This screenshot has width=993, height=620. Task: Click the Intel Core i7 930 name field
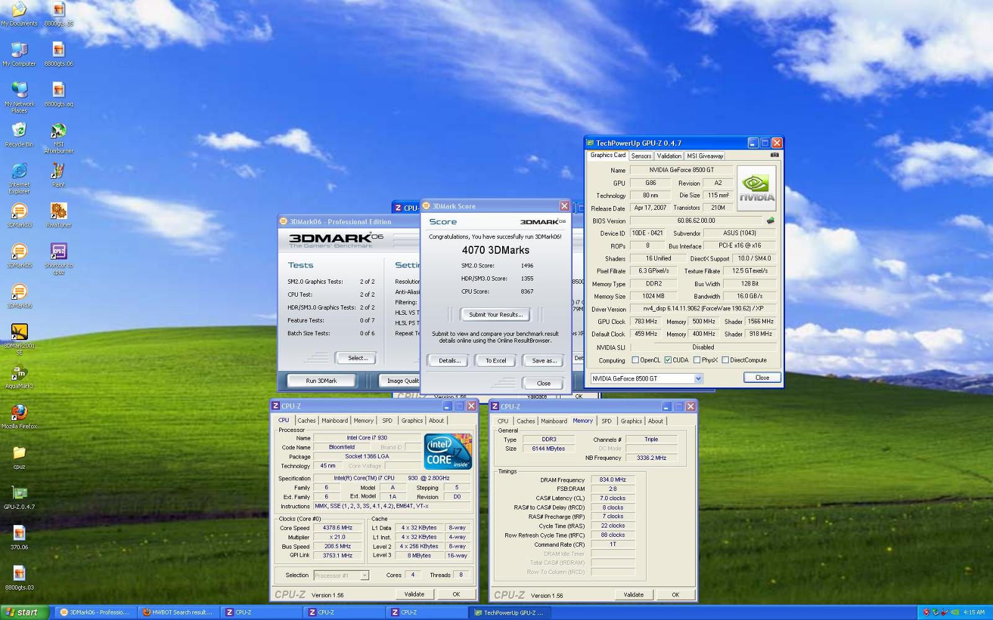[367, 438]
